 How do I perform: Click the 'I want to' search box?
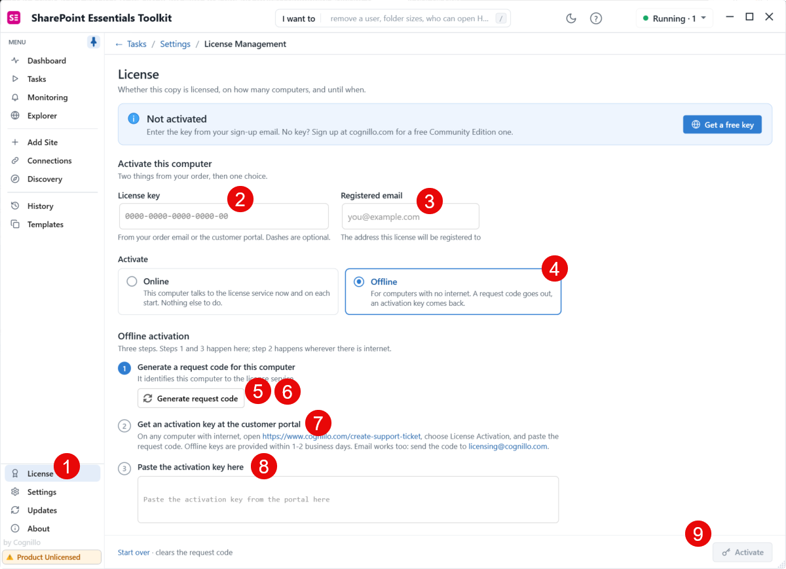(x=393, y=18)
